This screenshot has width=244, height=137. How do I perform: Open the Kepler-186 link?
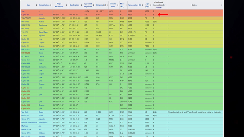25,74
